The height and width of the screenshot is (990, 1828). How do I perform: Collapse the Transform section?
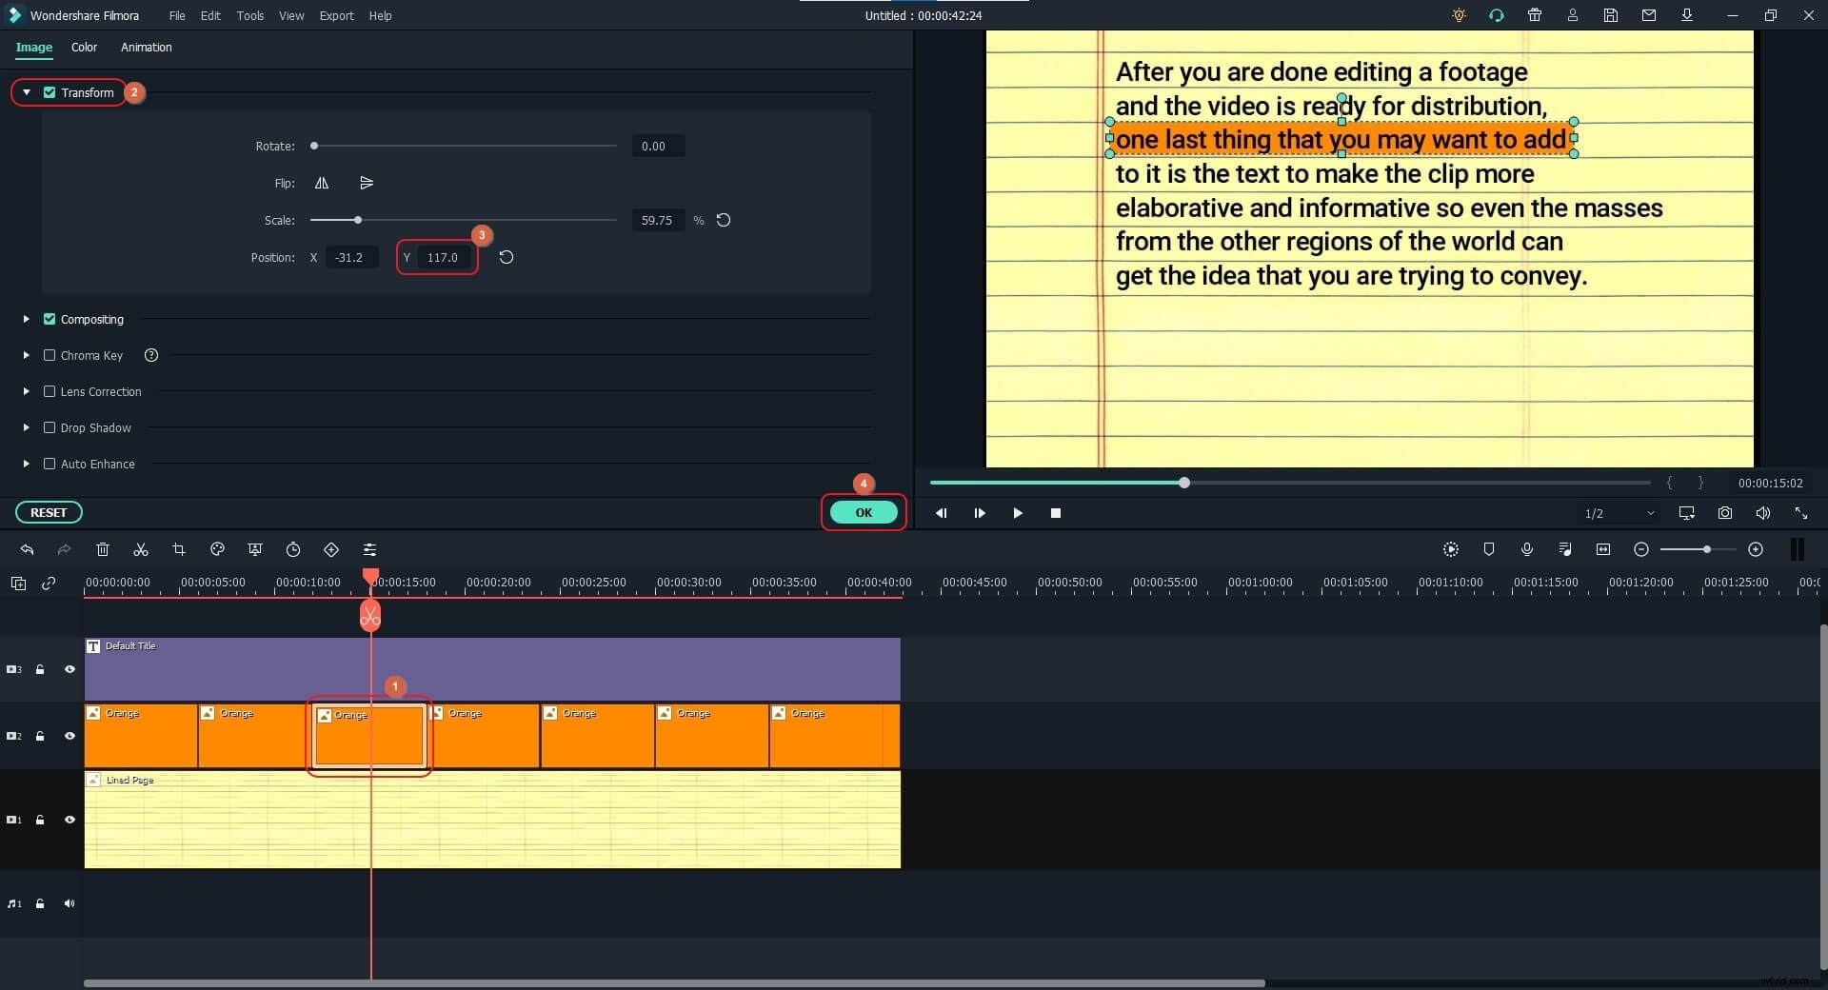point(26,92)
